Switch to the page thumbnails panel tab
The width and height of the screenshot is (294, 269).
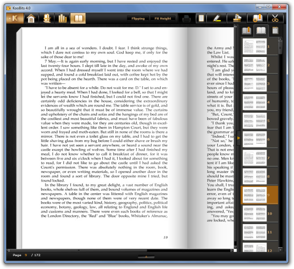coord(261,30)
